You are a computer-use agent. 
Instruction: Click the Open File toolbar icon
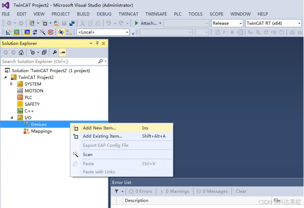click(56, 23)
